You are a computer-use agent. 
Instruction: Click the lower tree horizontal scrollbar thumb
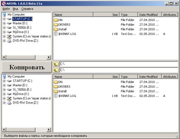[x=21, y=129]
